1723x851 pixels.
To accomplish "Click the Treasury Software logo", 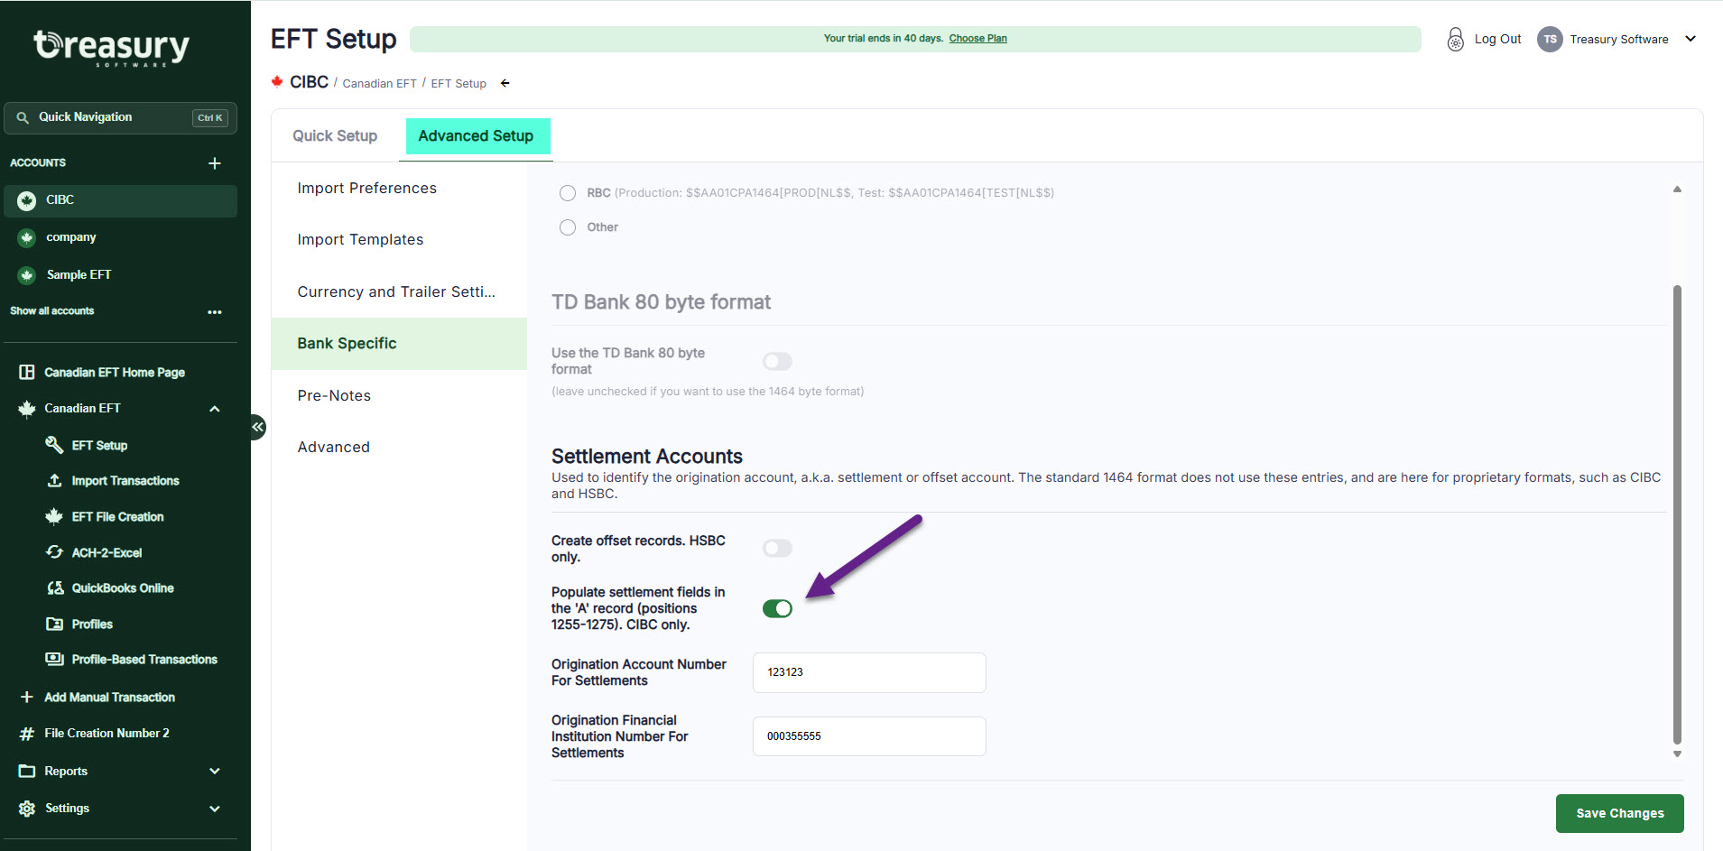I will [x=112, y=47].
